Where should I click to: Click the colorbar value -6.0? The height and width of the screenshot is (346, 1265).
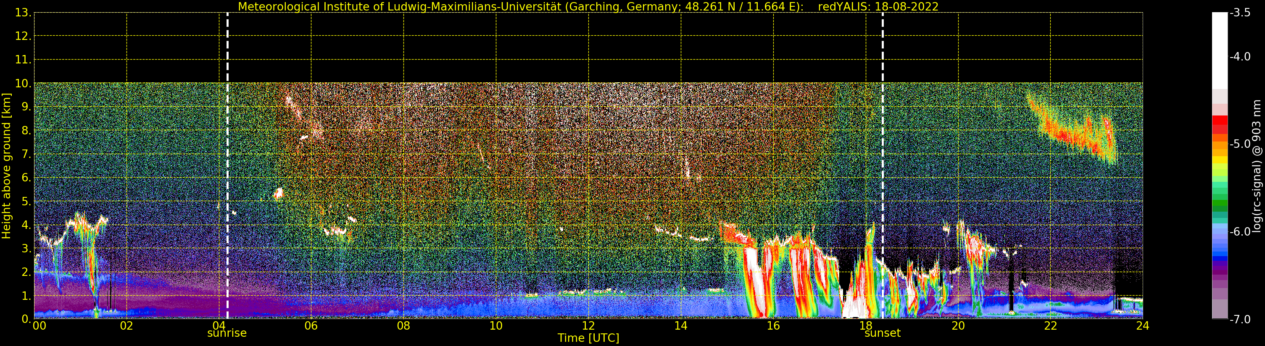(x=1240, y=232)
